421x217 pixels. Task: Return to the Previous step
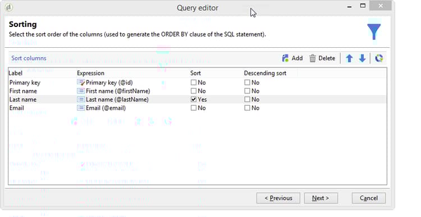[x=278, y=198]
